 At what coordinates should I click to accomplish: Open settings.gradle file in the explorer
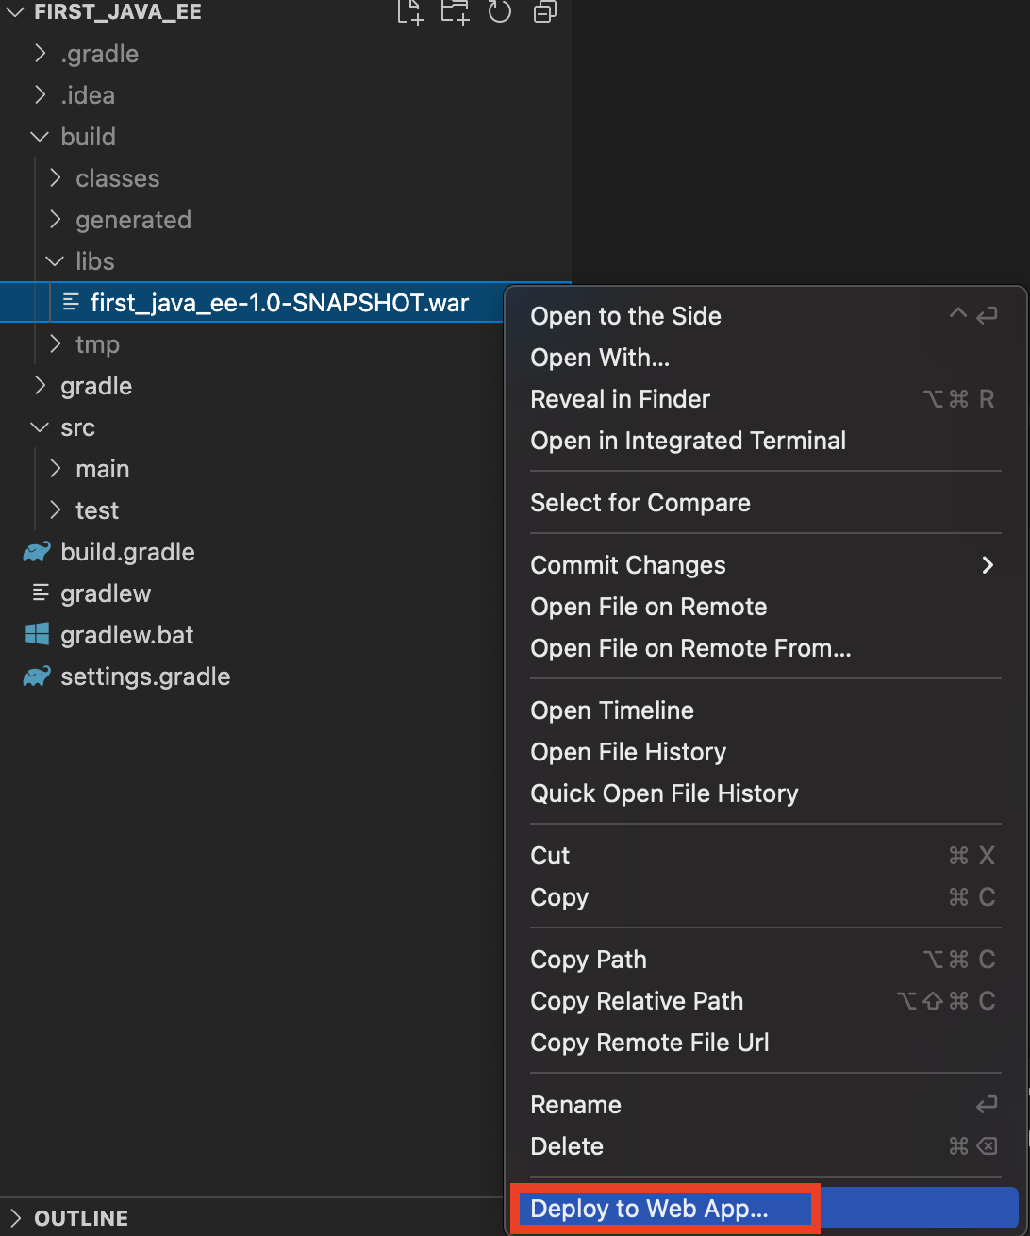pyautogui.click(x=144, y=676)
